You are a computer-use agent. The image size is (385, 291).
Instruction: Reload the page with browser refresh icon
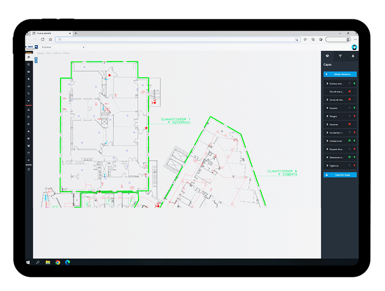(43, 39)
